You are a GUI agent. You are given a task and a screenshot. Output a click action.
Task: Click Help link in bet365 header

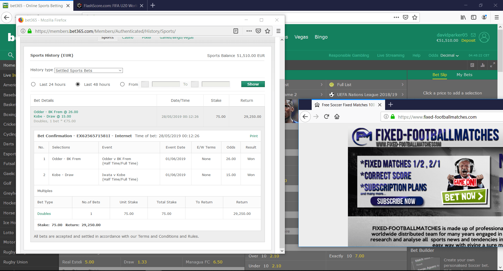416,55
